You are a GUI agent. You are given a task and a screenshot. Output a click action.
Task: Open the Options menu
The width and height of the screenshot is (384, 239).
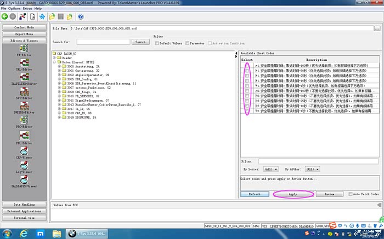click(14, 8)
